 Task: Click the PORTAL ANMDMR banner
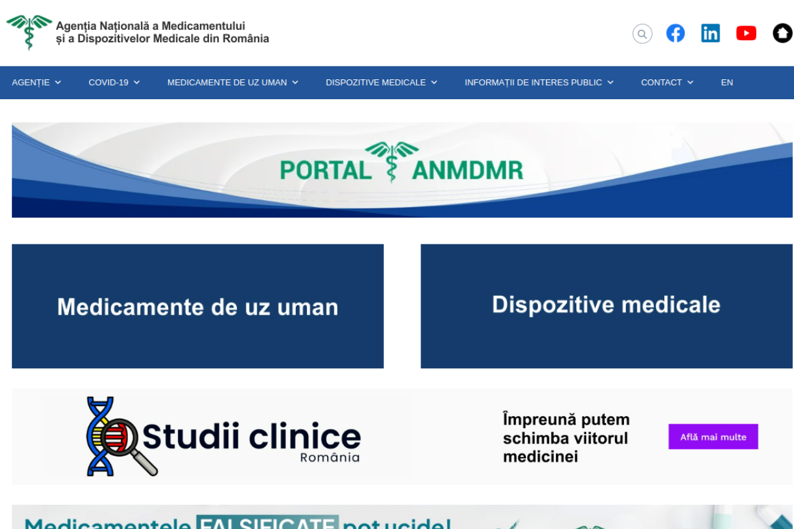[401, 170]
